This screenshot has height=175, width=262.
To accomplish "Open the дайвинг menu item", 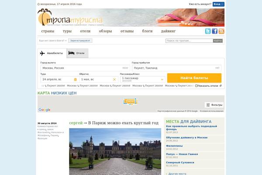I will (168, 31).
